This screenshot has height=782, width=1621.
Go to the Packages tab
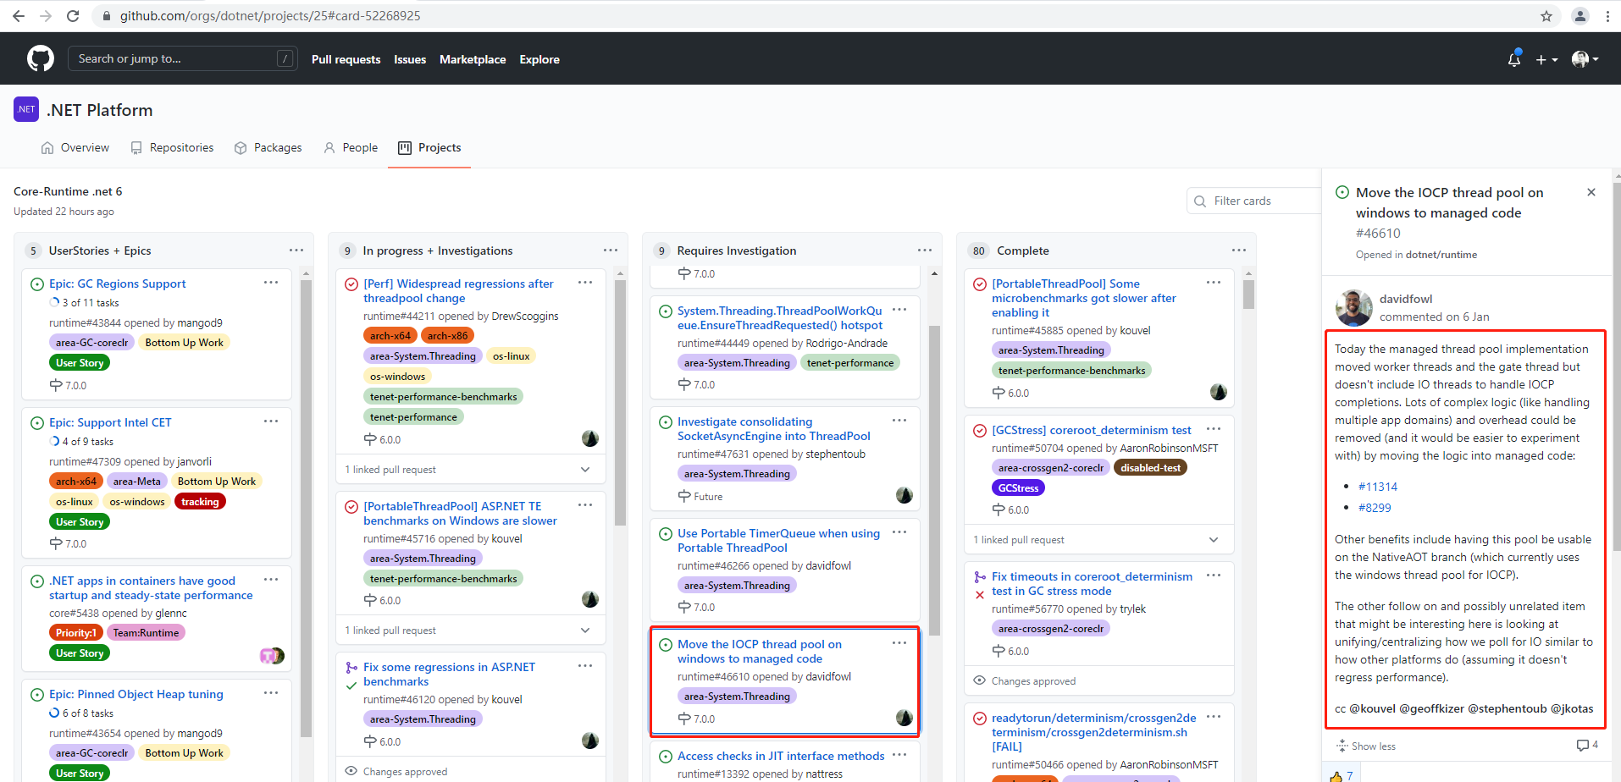coord(268,147)
